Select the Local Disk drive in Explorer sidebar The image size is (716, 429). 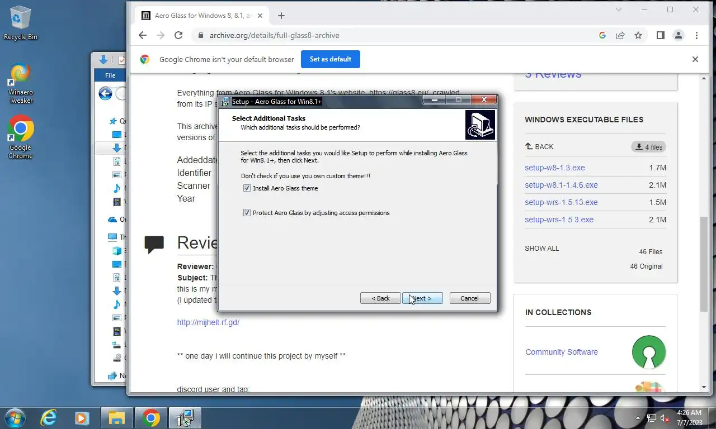pyautogui.click(x=118, y=345)
